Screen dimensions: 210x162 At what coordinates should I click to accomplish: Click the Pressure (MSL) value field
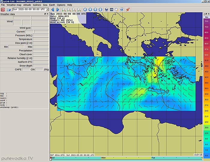(x=40, y=35)
